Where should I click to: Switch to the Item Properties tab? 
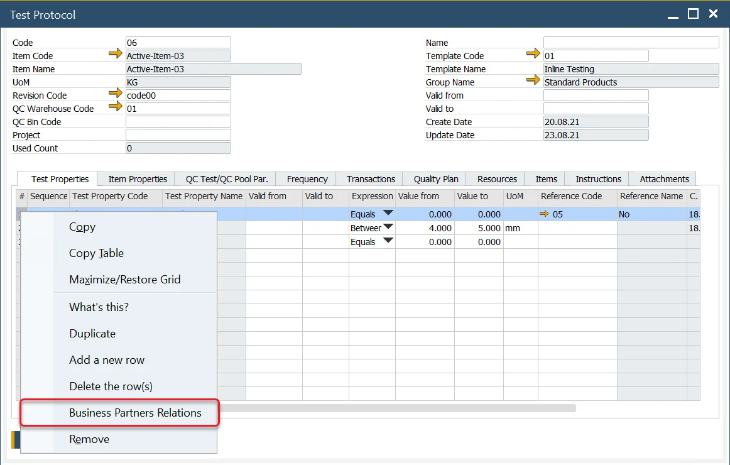point(138,179)
